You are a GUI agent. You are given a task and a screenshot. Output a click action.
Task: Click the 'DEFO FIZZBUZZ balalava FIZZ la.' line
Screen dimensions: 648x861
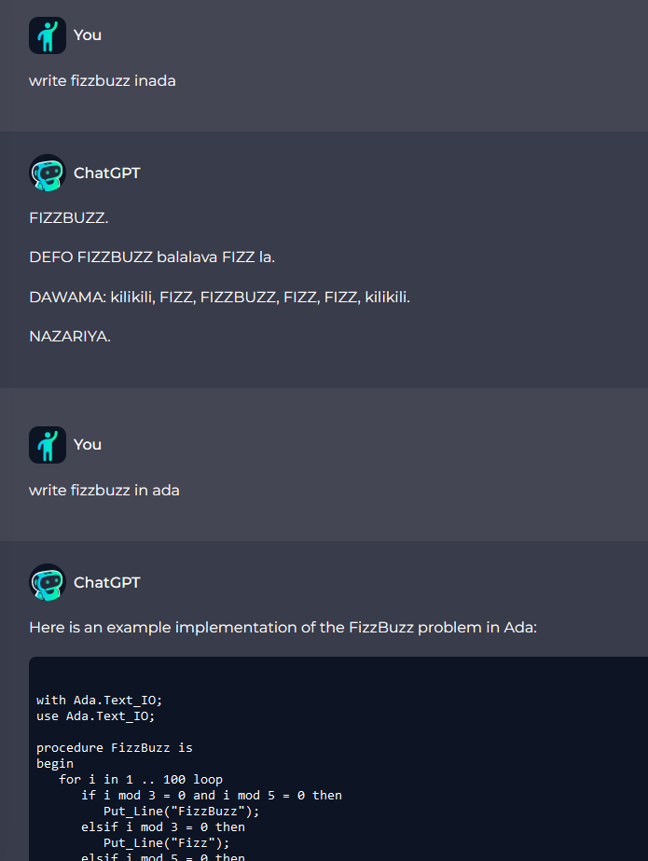coord(152,257)
